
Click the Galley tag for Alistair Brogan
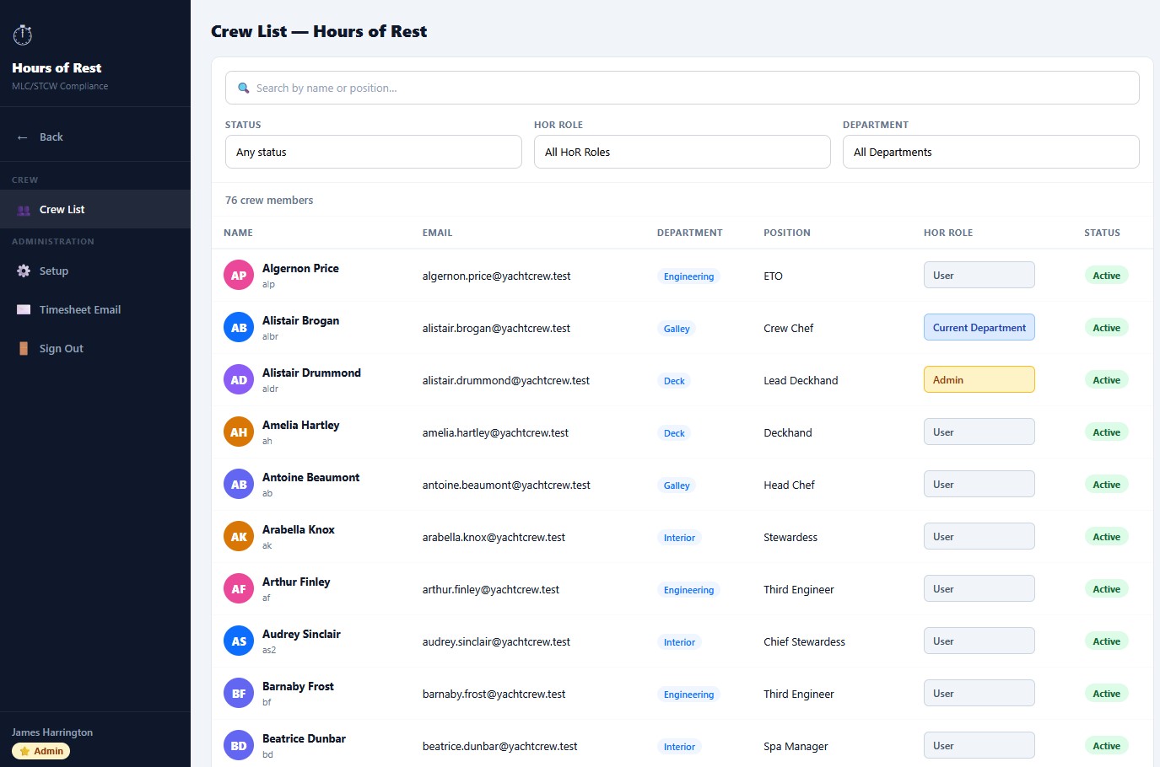[677, 329]
